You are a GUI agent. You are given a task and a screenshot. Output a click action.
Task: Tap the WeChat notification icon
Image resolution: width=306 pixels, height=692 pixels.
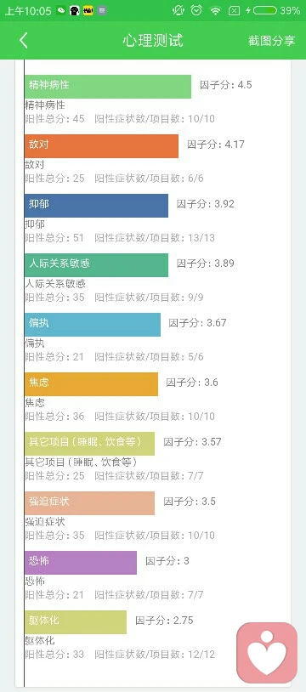62,11
